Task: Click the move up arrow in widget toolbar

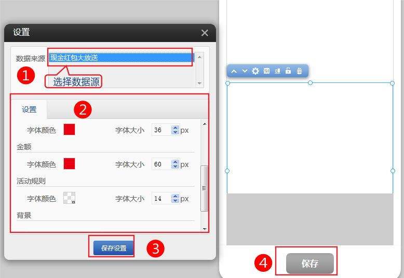Action: coord(234,71)
